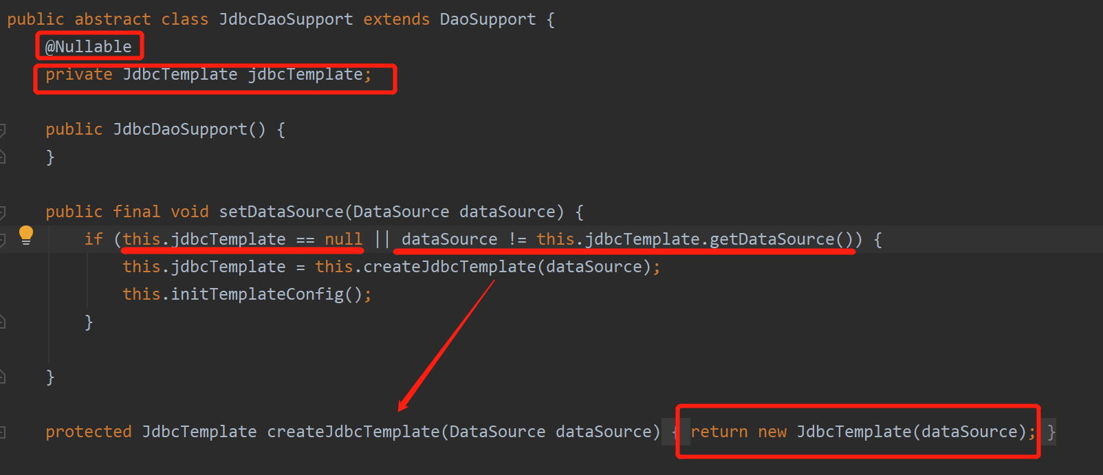Click the setDataSource method name
This screenshot has height=475, width=1103.
(x=281, y=212)
